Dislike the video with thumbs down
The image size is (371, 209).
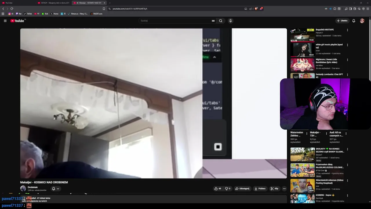point(228,189)
